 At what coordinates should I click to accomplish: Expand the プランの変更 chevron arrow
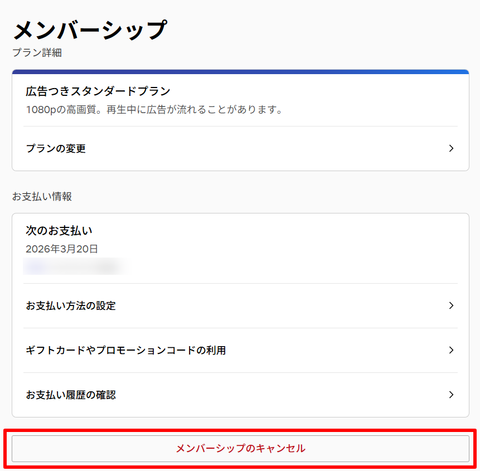pos(451,148)
